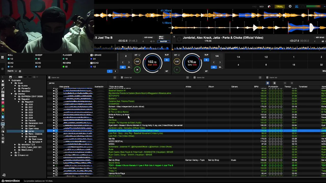Toggle MT master tempo on deck 1
326x183 pixels.
click(167, 71)
